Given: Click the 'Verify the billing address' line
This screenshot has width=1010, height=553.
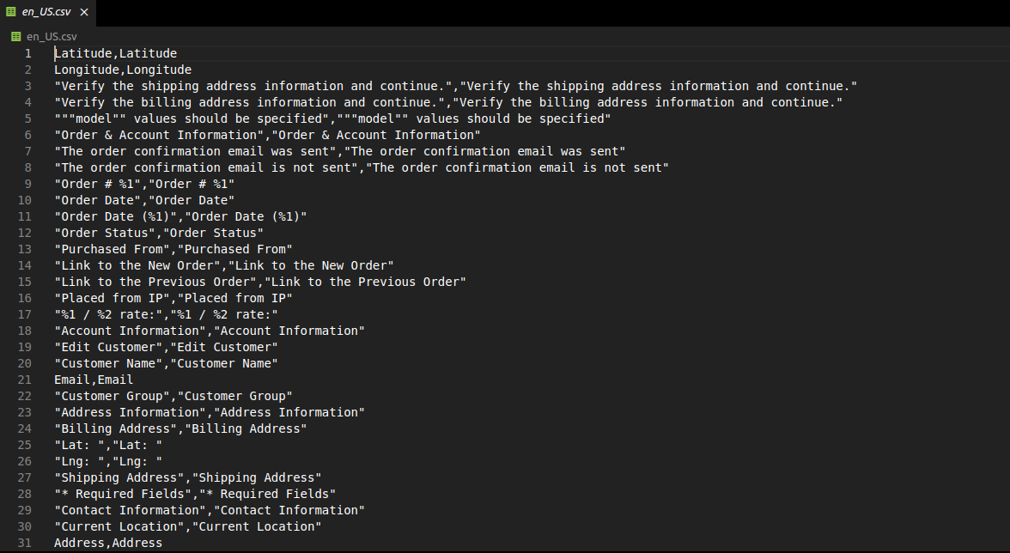Looking at the screenshot, I should pos(448,102).
